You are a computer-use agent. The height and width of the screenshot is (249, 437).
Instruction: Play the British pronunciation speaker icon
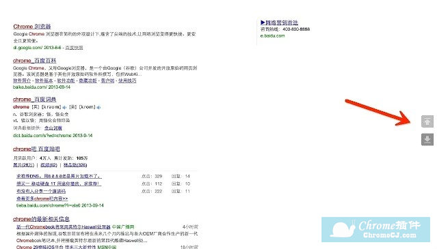64,107
